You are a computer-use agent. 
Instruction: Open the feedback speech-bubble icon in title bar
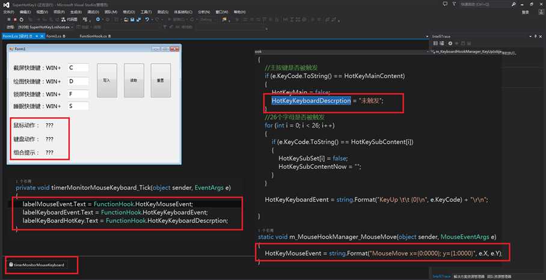tap(445, 4)
